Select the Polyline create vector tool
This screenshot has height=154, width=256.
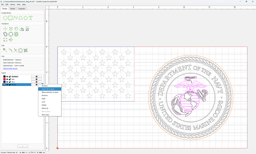(x=15, y=18)
